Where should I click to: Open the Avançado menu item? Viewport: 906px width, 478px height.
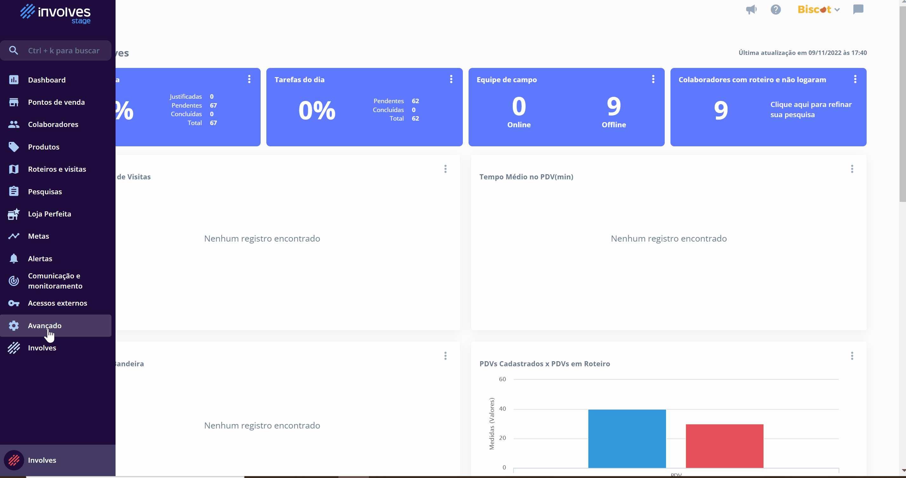click(45, 326)
